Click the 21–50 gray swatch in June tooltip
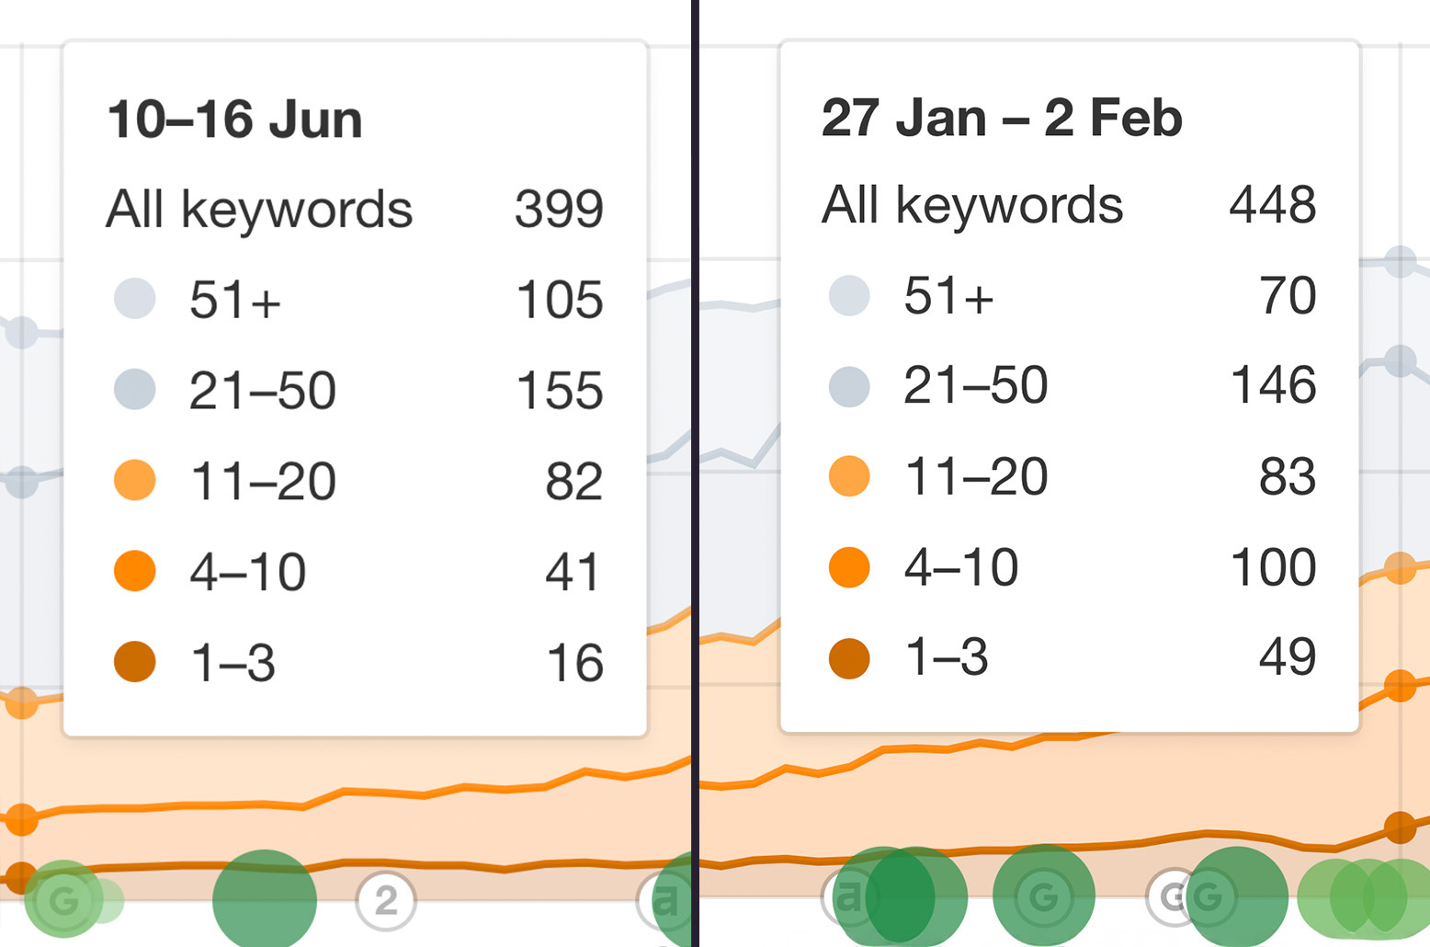The height and width of the screenshot is (947, 1430). [x=135, y=389]
